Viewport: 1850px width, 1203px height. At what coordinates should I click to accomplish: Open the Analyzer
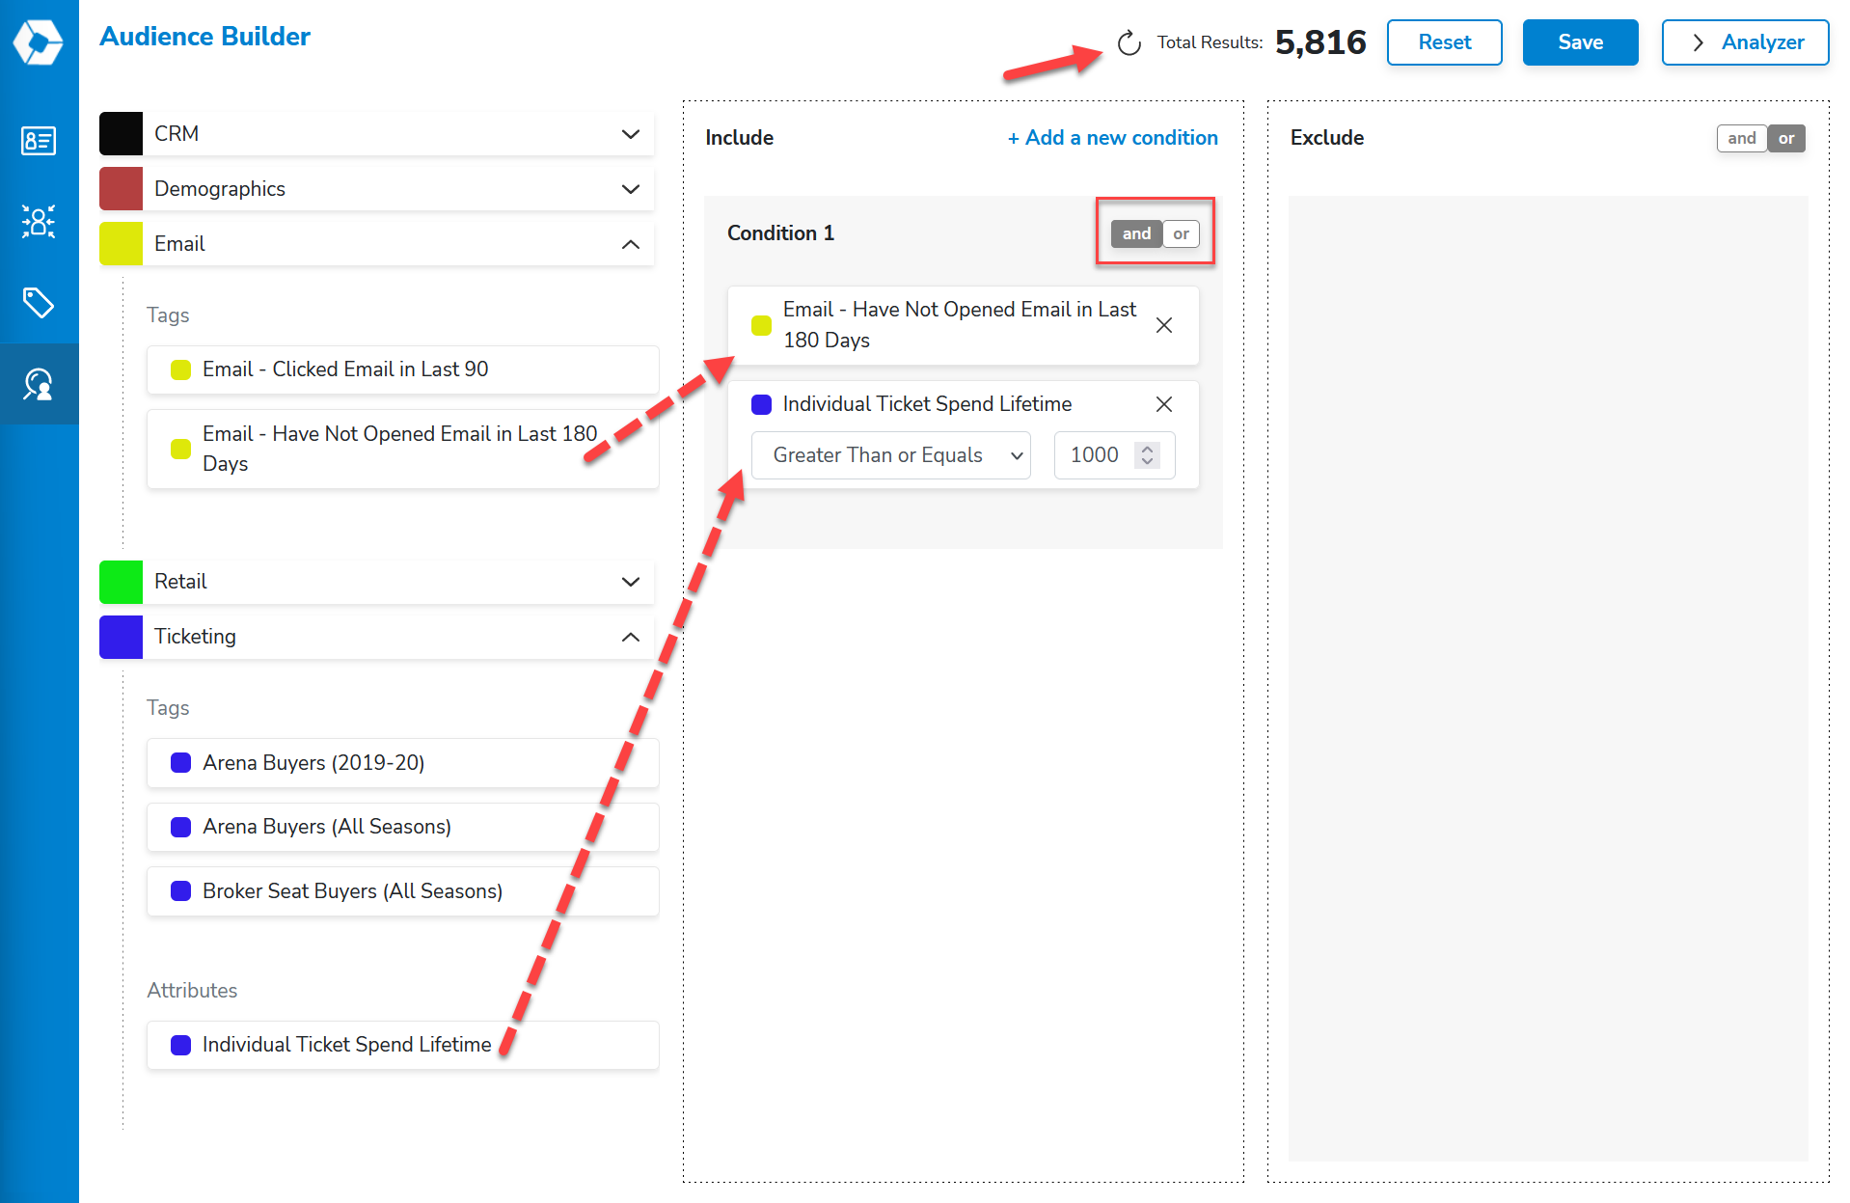click(1745, 42)
